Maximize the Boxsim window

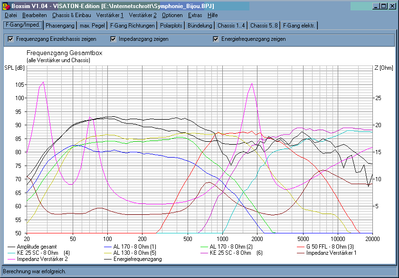[x=383, y=6]
